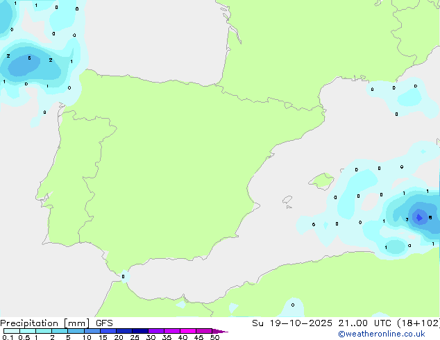This screenshot has height=340, width=440.
Task: Click the "(18+102)" forecast run text
Action: click(418, 323)
